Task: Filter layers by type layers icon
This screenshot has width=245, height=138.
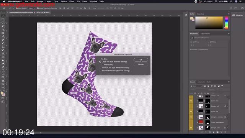Action: click(212, 86)
